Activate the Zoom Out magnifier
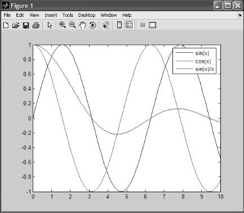 click(x=72, y=25)
